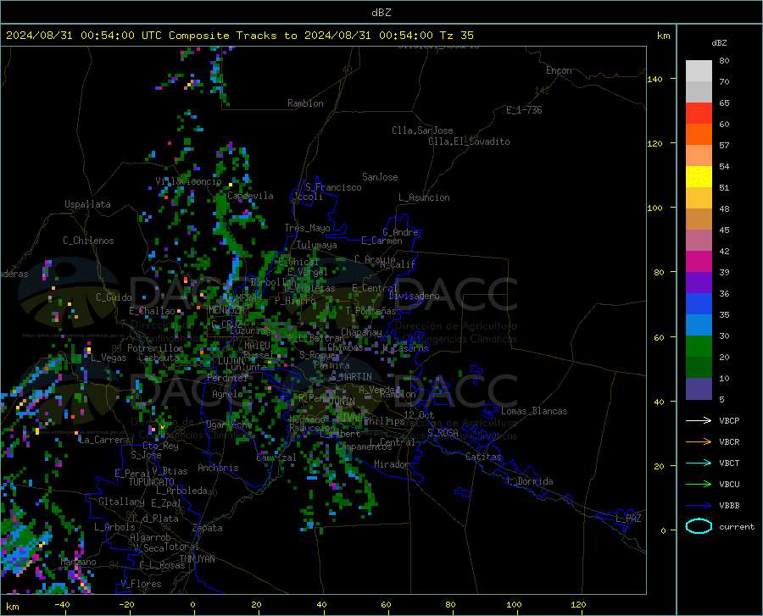This screenshot has height=616, width=763.
Task: Select the L_Vegas map label
Action: pyautogui.click(x=109, y=358)
